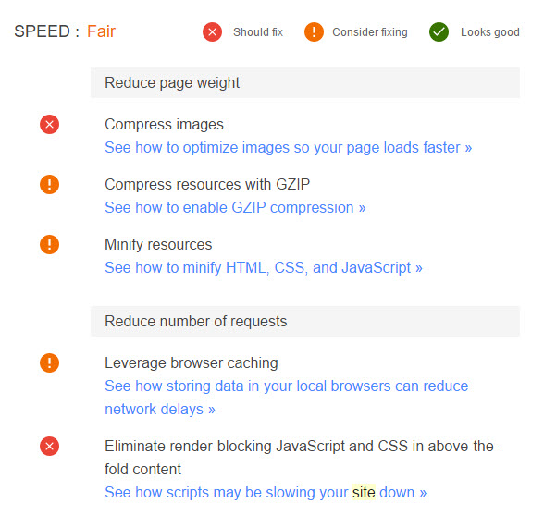The height and width of the screenshot is (515, 544).
Task: Click the red X icon beside Eliminate render-blocking
Action: (x=49, y=446)
